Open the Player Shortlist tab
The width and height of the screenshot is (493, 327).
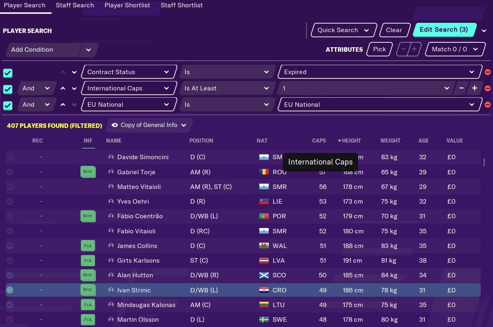tap(127, 5)
